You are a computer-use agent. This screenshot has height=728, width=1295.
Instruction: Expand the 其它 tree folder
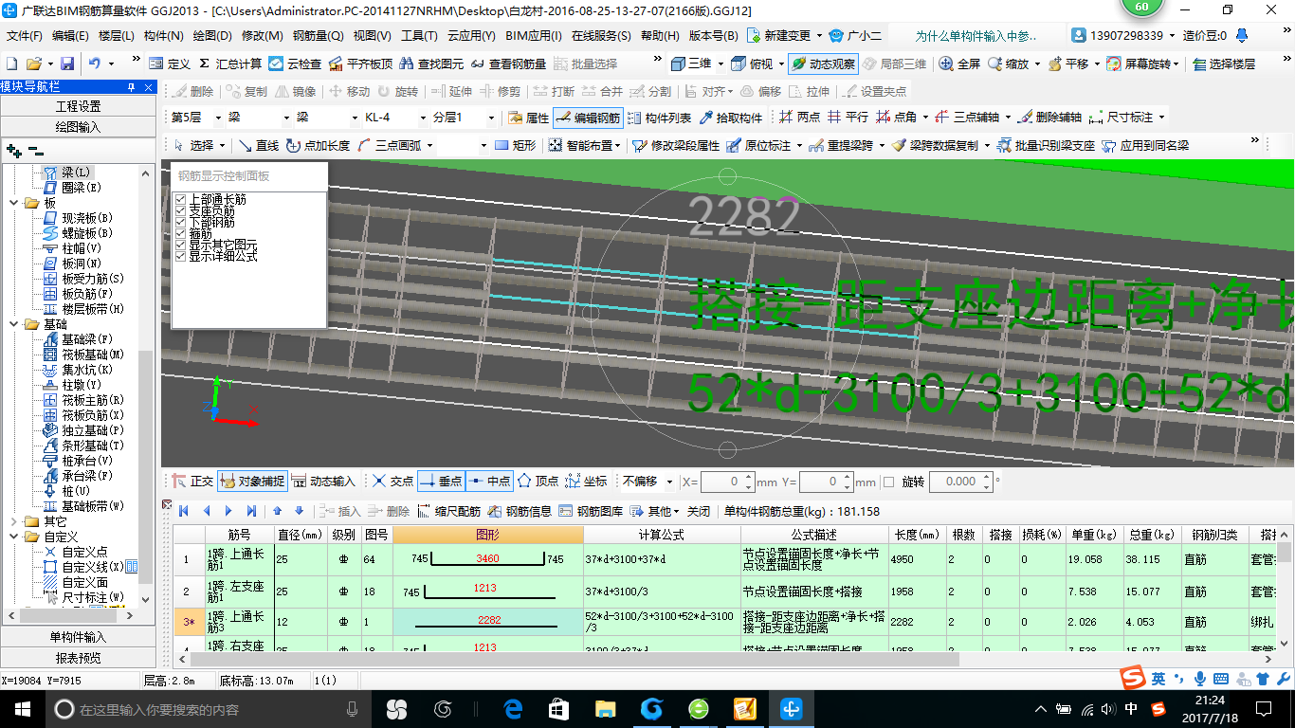pos(14,521)
